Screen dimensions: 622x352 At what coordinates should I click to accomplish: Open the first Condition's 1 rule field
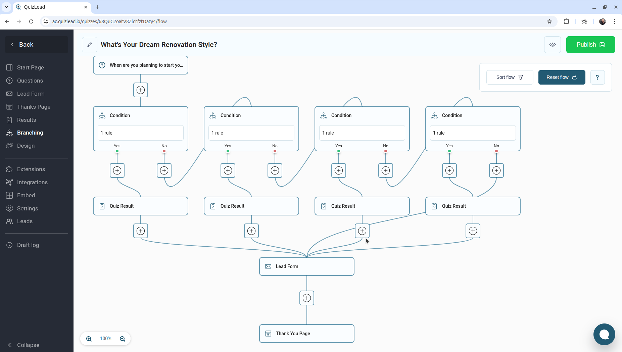140,133
